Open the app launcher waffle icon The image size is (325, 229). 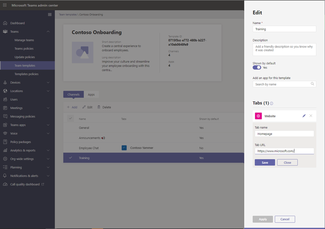(5, 5)
